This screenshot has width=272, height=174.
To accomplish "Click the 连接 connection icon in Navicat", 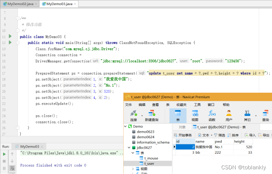I will pos(134,116).
